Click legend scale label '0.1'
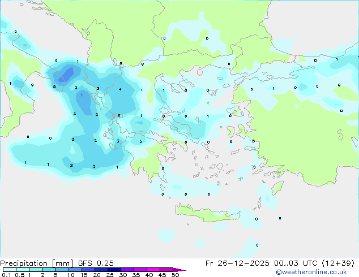This screenshot has height=277, width=359. click(6, 275)
